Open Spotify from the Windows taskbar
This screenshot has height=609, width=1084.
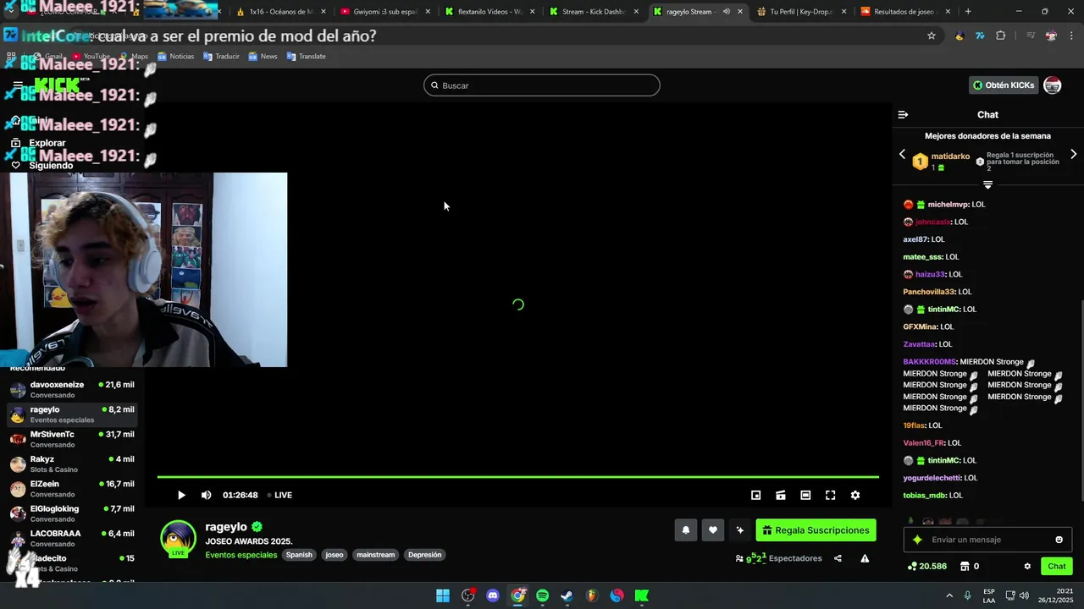pos(542,595)
